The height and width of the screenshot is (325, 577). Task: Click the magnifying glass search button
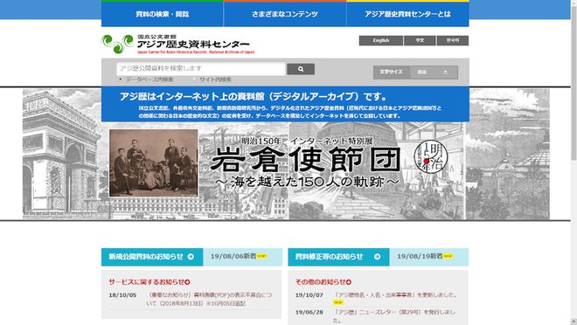click(301, 69)
